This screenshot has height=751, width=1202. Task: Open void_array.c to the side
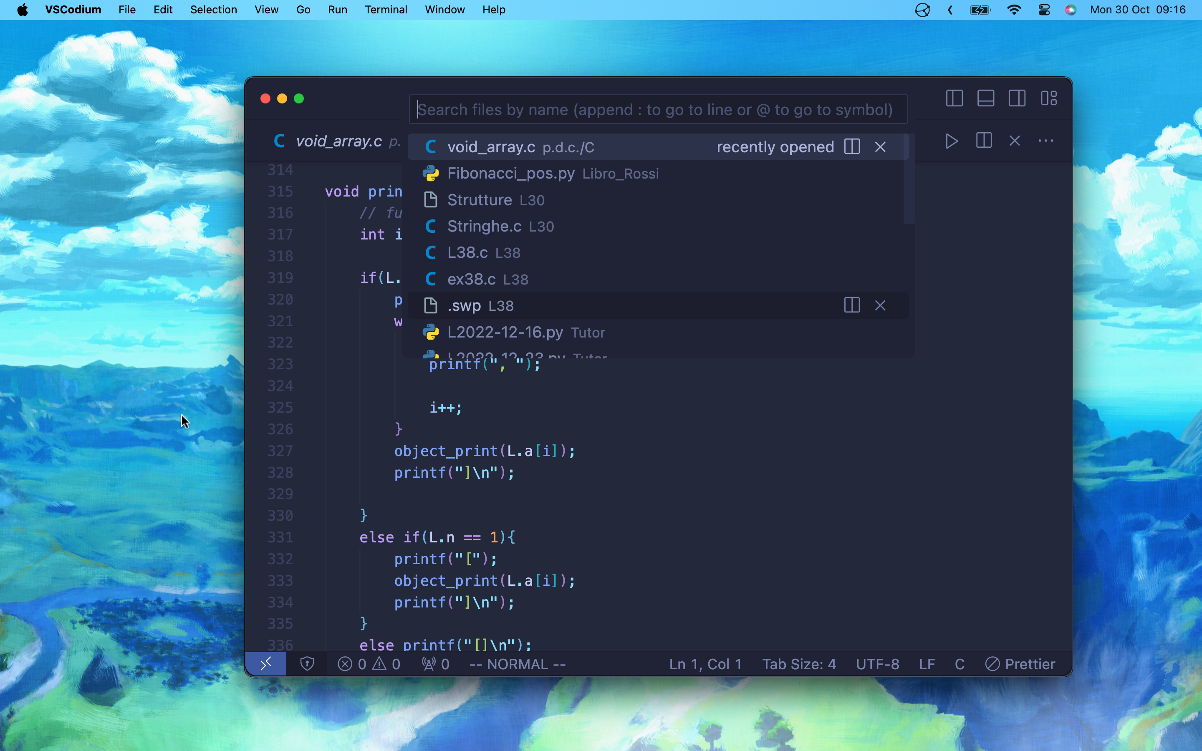852,146
